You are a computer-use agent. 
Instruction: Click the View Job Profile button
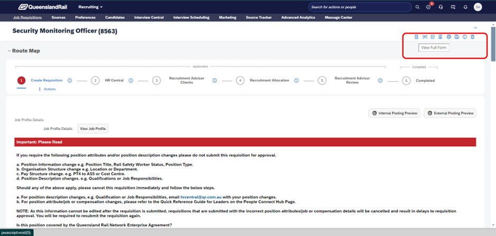point(93,129)
